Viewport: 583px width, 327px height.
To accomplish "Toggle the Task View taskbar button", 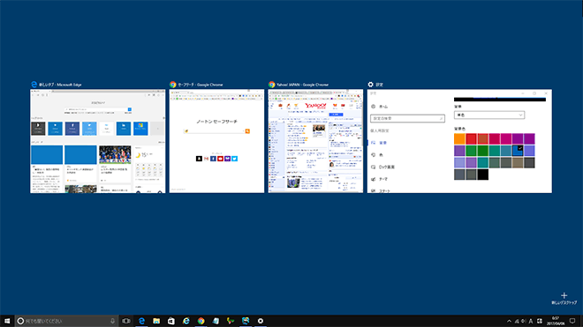I will (x=126, y=321).
